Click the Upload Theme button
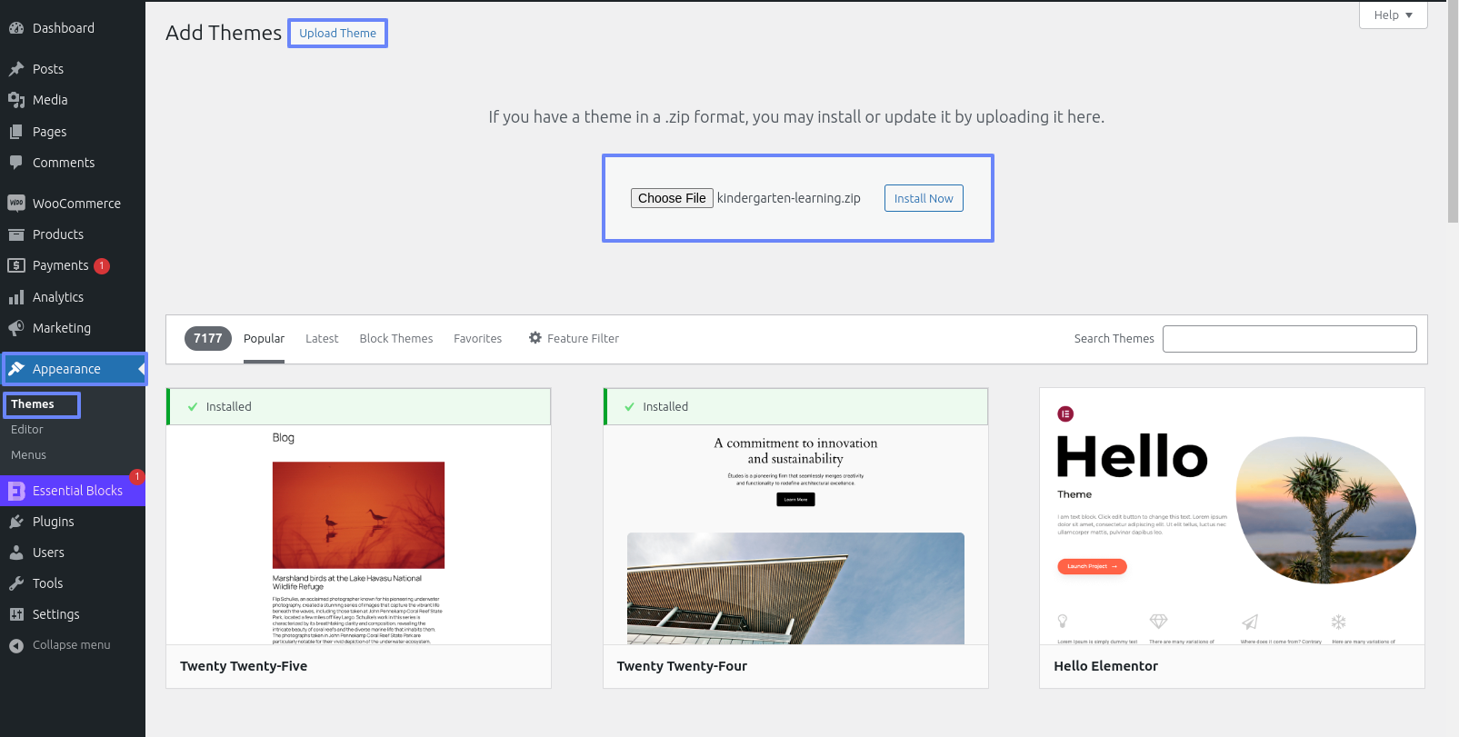 (x=337, y=34)
